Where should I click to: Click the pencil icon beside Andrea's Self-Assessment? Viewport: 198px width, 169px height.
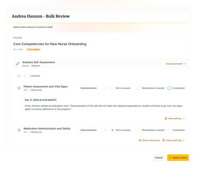click(18, 64)
